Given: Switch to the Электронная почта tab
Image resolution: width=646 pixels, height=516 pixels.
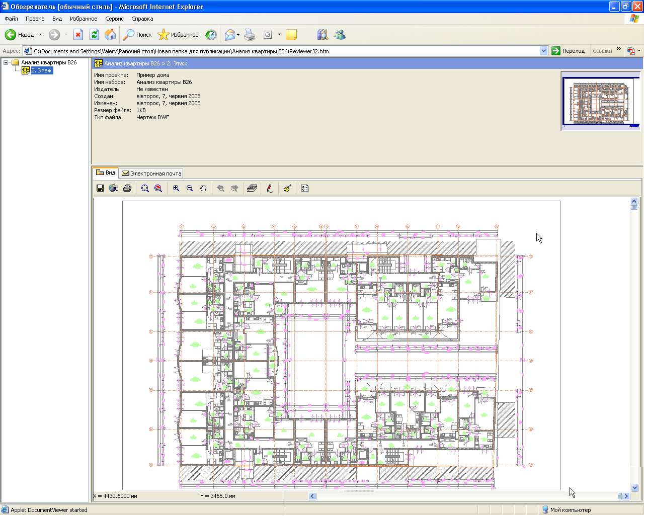Looking at the screenshot, I should 151,174.
